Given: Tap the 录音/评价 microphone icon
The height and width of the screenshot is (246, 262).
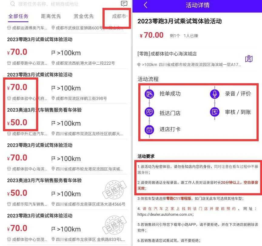Looking at the screenshot, I should coord(214,94).
